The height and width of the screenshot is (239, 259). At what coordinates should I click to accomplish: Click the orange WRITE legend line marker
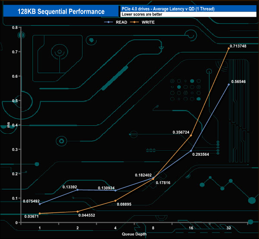tap(134, 22)
